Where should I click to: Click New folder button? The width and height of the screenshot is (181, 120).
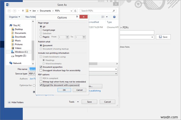pyautogui.click(x=30, y=17)
